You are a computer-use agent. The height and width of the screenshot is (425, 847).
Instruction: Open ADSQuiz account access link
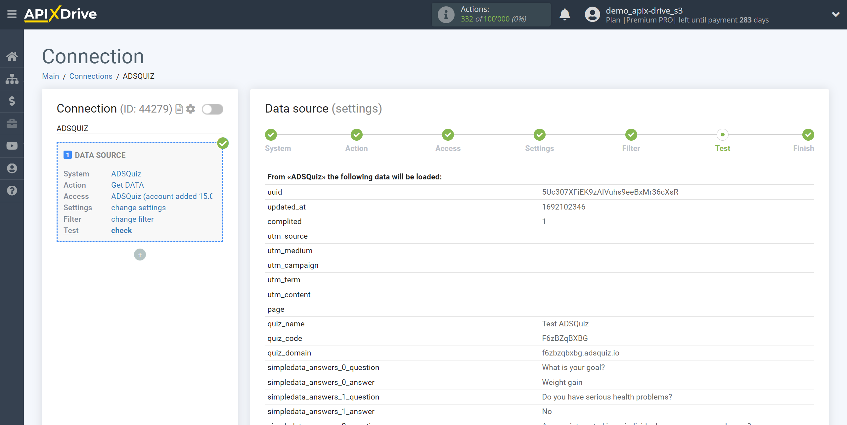point(162,196)
